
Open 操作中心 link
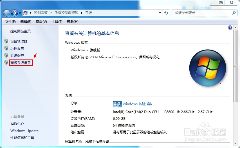click(17, 123)
